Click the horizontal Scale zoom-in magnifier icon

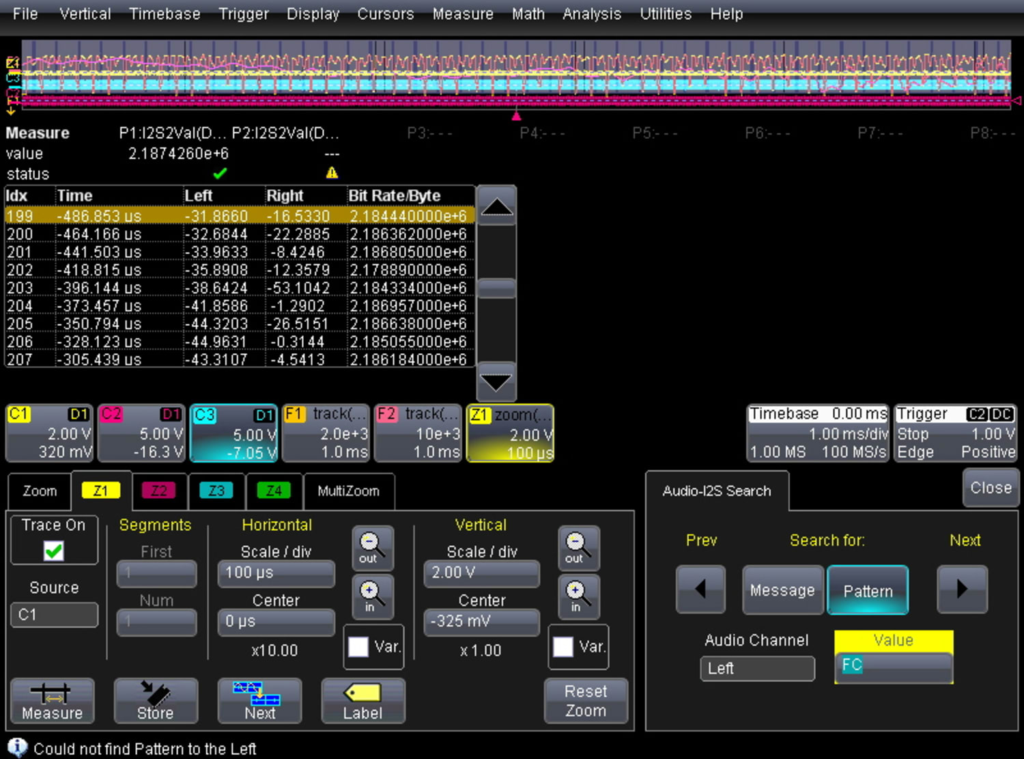point(371,596)
